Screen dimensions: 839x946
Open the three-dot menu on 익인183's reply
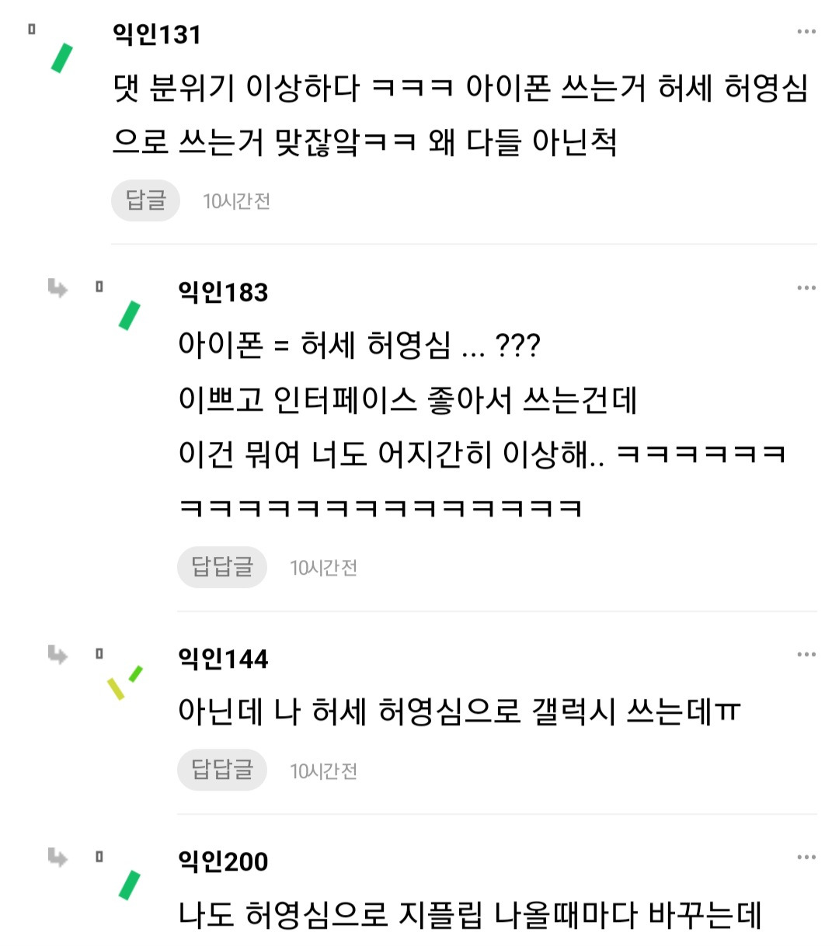(806, 288)
